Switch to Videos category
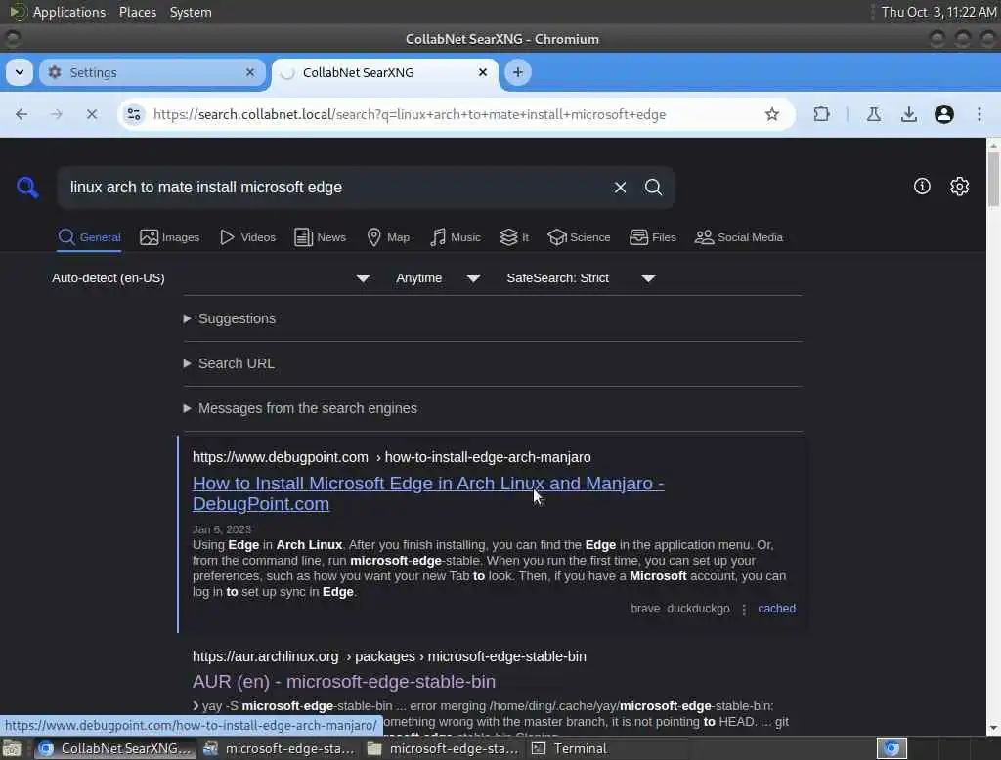Viewport: 1001px width, 760px height. pyautogui.click(x=247, y=237)
